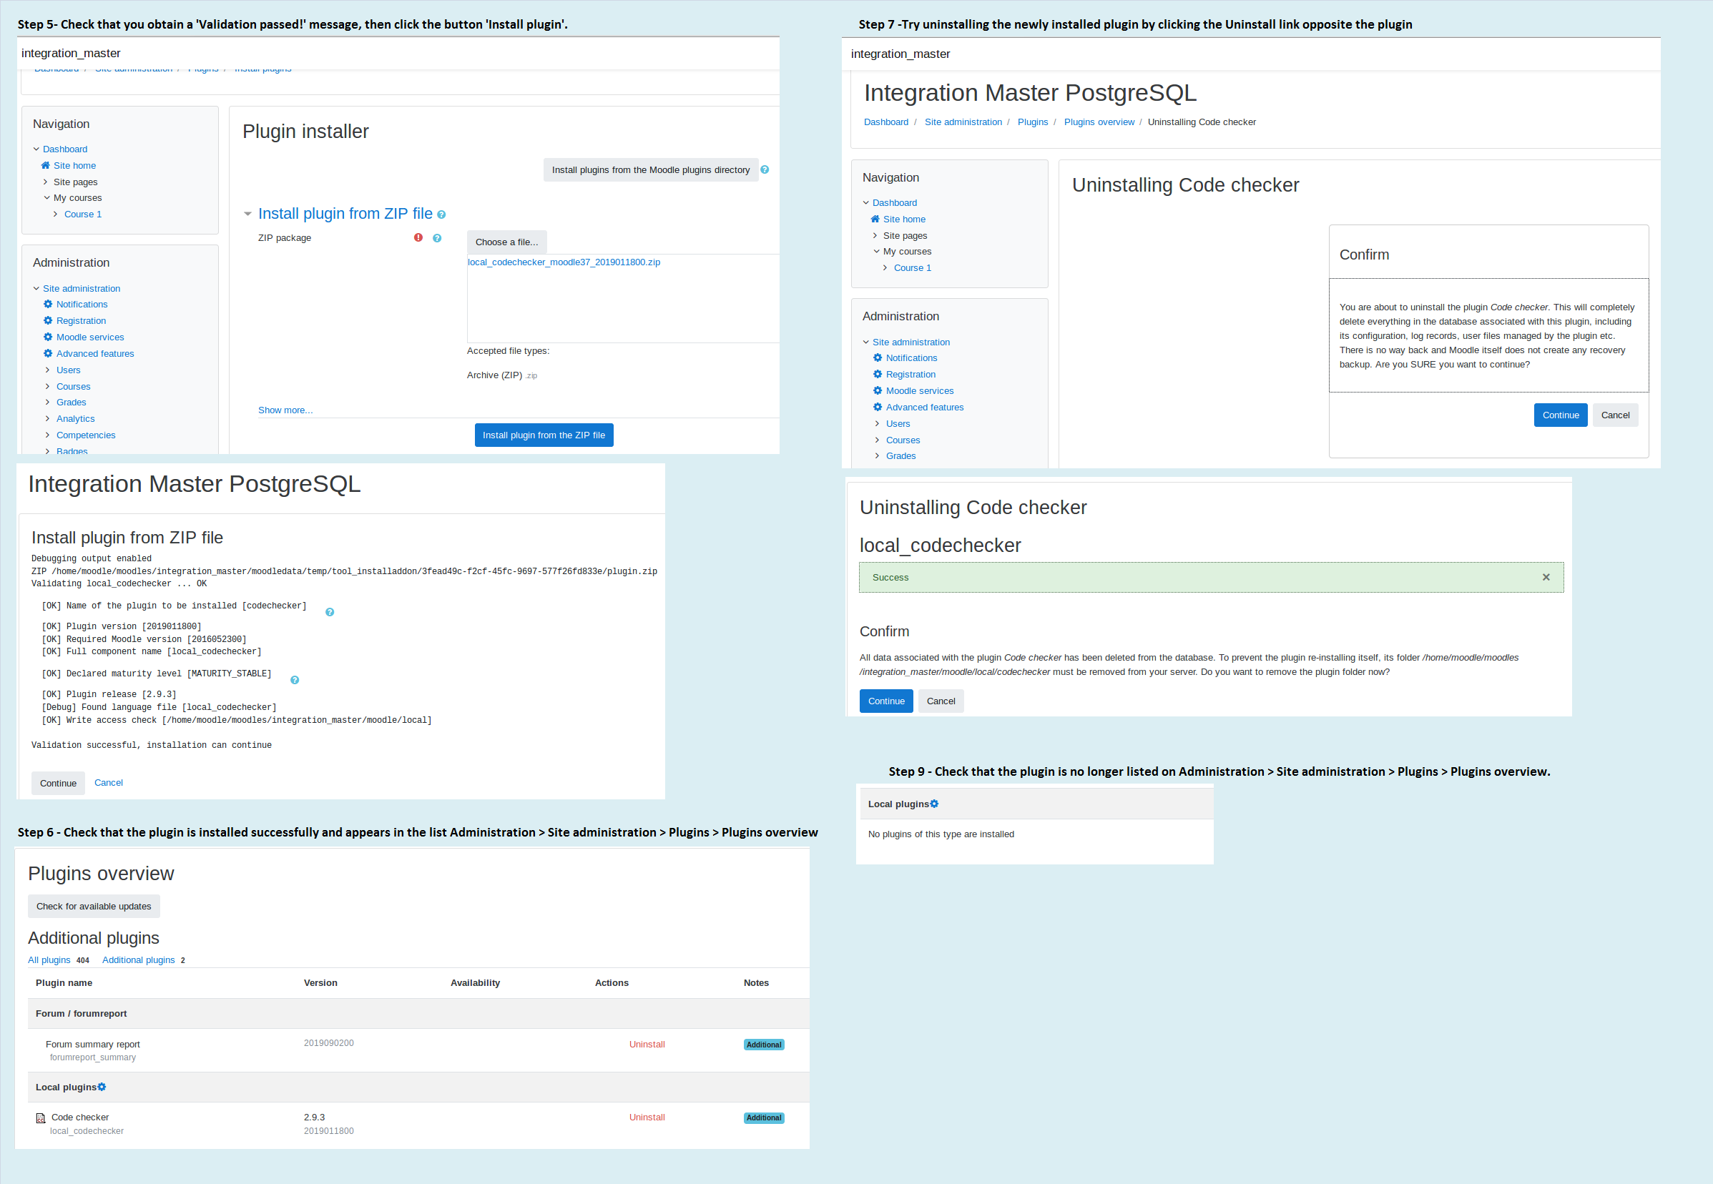Screen dimensions: 1713x1184
Task: Collapse 'Install plugin from ZIP file' section
Action: 248,214
